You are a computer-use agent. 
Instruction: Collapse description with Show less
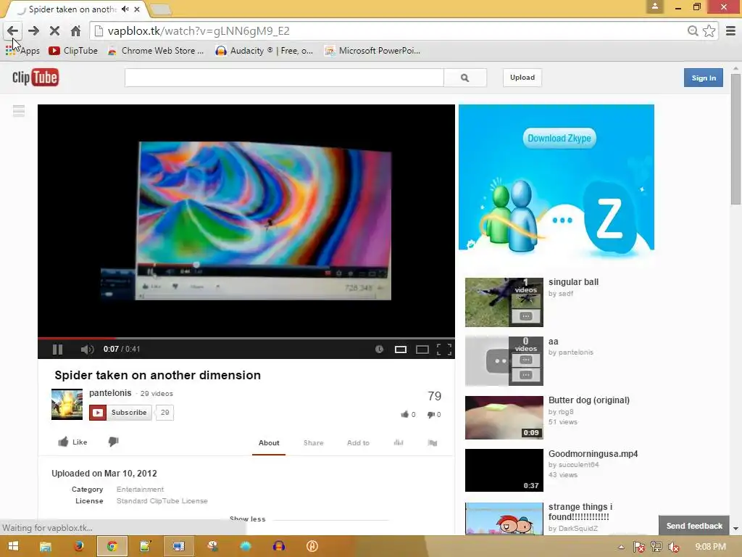click(x=248, y=519)
